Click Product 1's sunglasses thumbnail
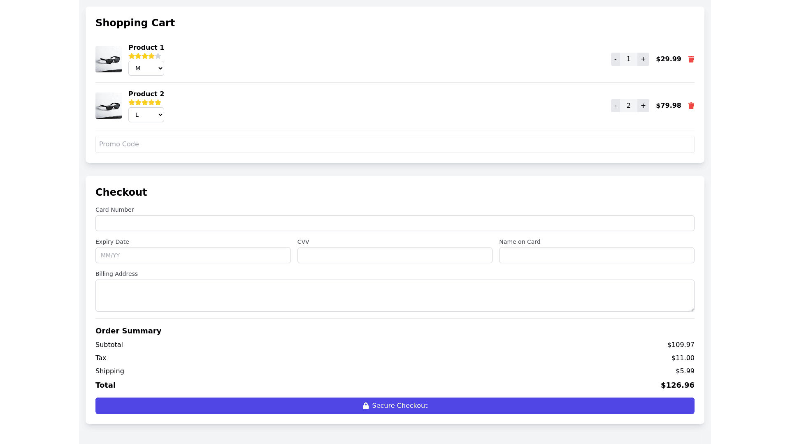 (108, 59)
